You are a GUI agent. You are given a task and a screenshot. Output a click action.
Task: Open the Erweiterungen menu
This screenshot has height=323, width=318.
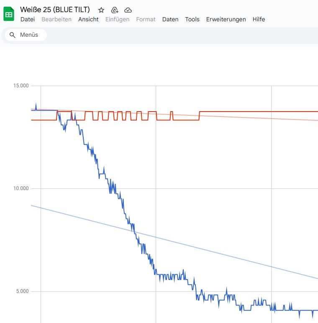(226, 19)
